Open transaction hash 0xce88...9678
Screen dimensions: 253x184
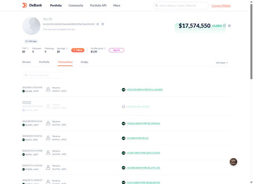click(32, 91)
